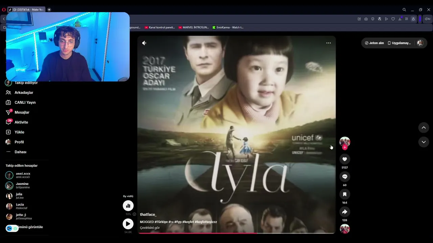Viewport: 433px width, 243px height.
Task: Open anni.xccx followed account
Action: click(x=18, y=175)
